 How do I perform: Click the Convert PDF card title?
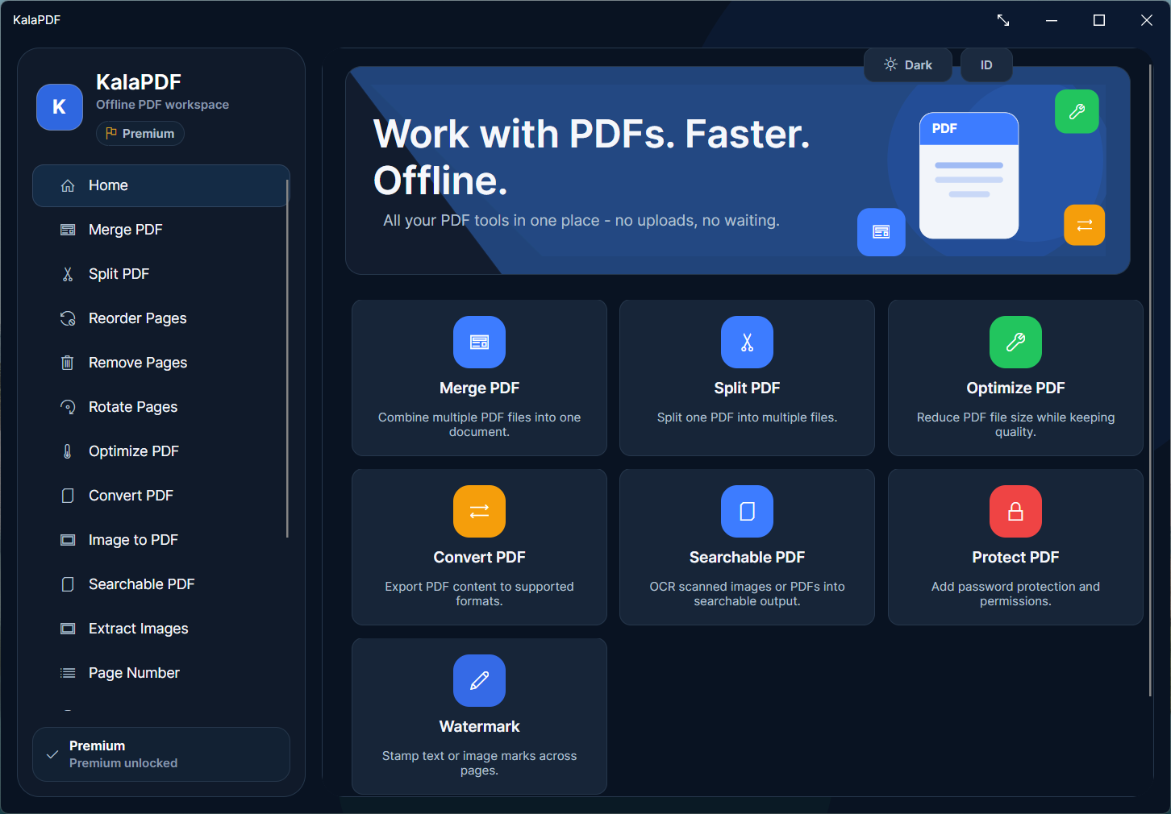[x=479, y=558]
